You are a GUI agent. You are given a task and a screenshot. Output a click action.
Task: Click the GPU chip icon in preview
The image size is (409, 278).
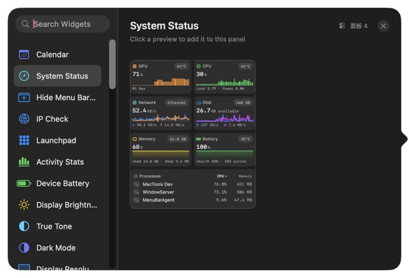[x=135, y=66]
